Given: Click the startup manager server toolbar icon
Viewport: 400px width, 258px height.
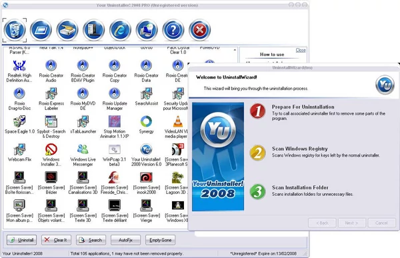Looking at the screenshot, I should (x=93, y=30).
